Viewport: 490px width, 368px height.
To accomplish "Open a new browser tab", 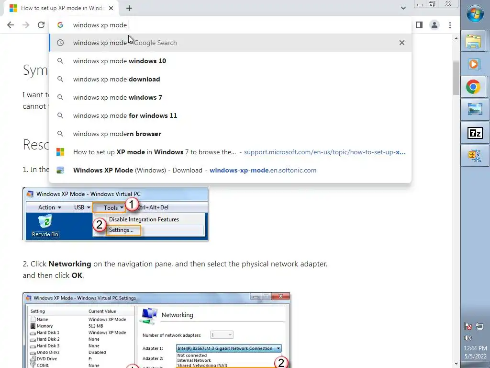I will click(129, 8).
